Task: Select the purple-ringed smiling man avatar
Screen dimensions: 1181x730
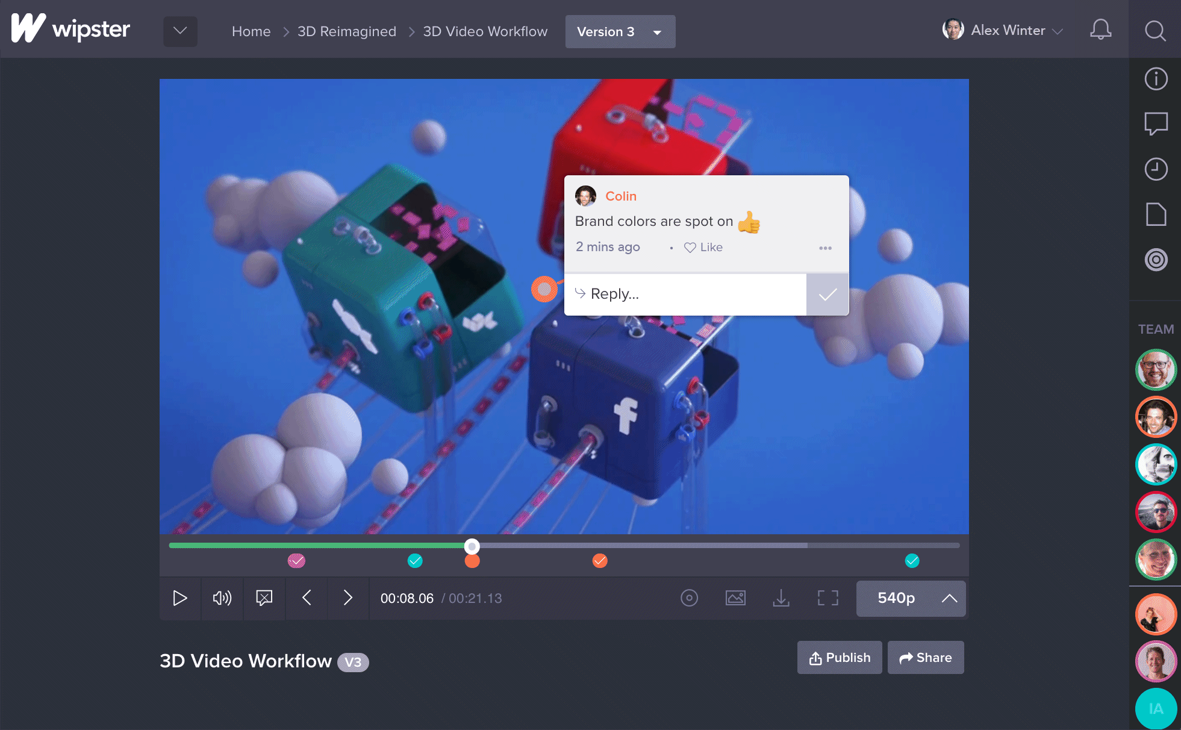Action: 1156,661
